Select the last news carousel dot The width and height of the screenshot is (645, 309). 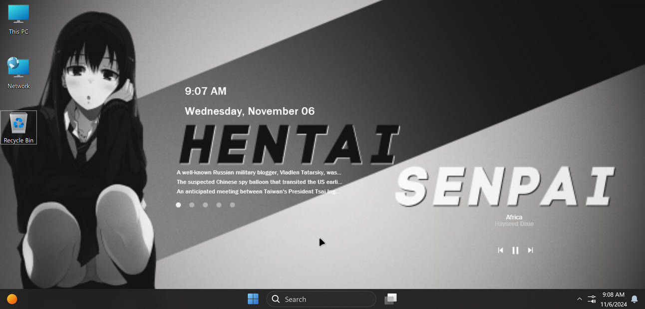(232, 205)
